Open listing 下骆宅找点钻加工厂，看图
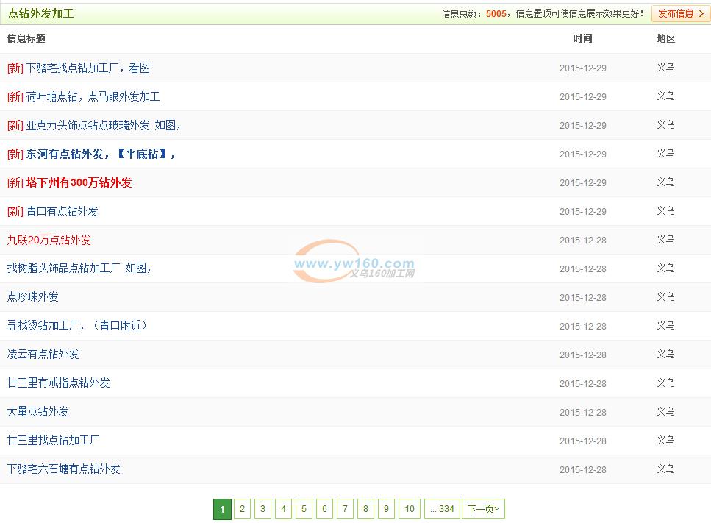The image size is (711, 523). point(87,68)
